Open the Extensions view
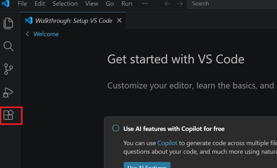277x168 pixels. pos(8,115)
